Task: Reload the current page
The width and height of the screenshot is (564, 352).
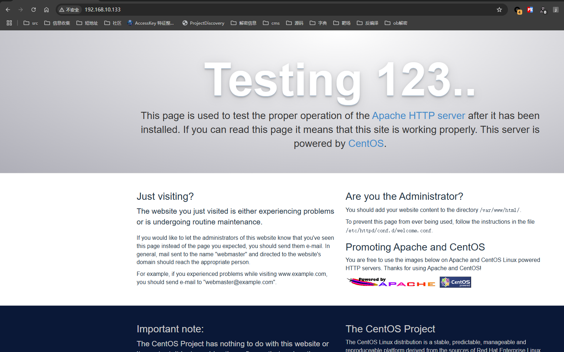Action: coord(34,10)
